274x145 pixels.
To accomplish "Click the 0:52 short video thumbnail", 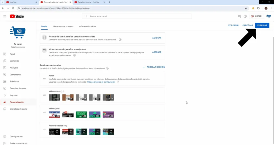I will click(108, 97).
